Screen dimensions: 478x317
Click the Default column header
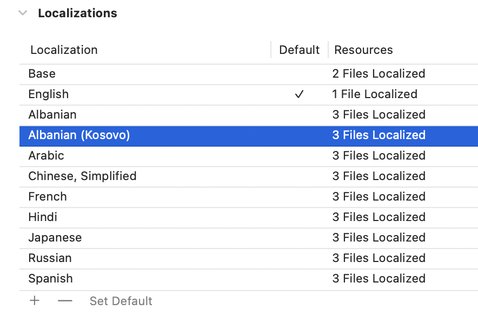pyautogui.click(x=299, y=50)
